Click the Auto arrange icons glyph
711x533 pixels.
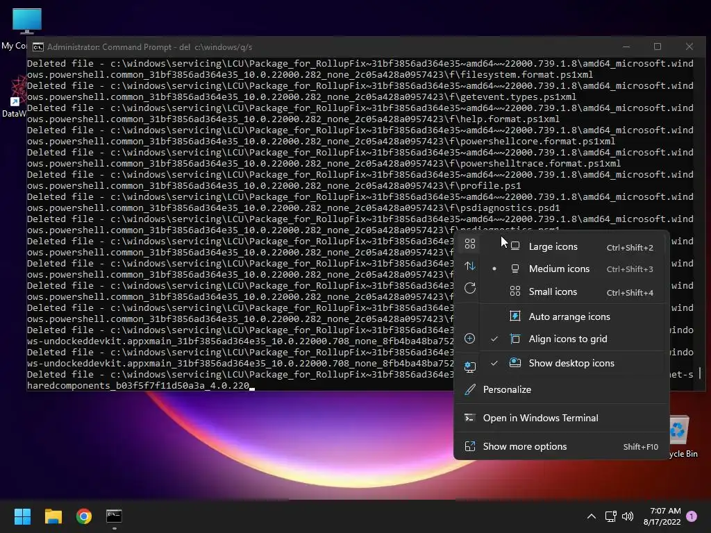[515, 316]
